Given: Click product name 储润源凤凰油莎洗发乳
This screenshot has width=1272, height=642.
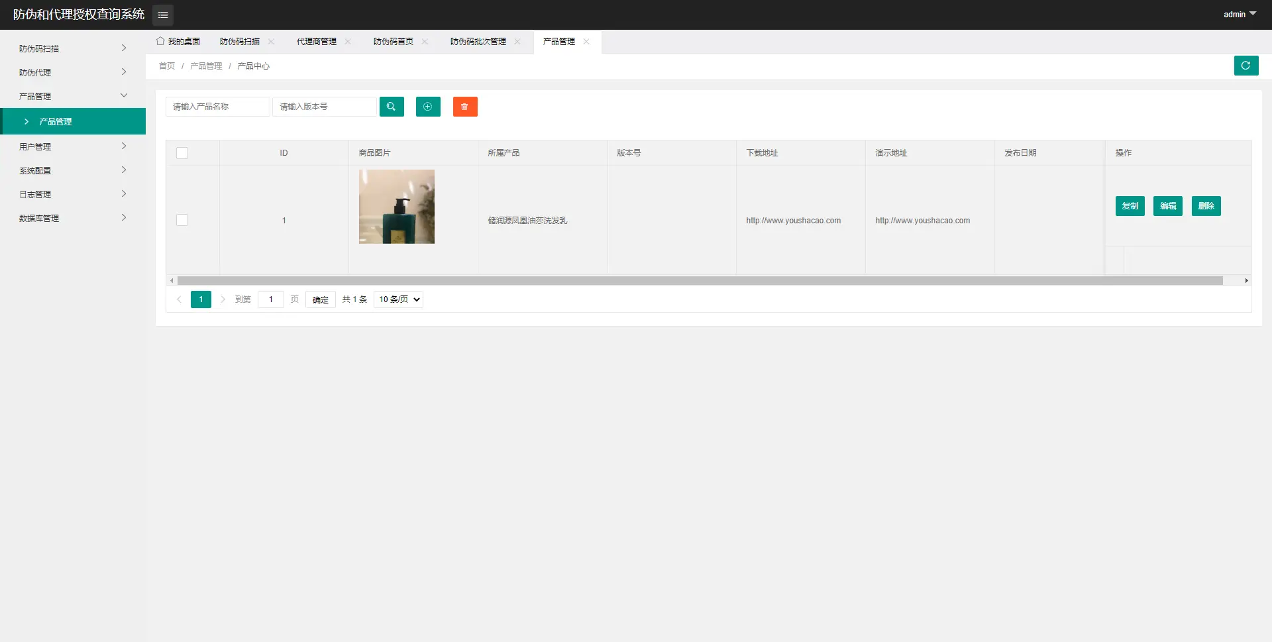Looking at the screenshot, I should 527,221.
